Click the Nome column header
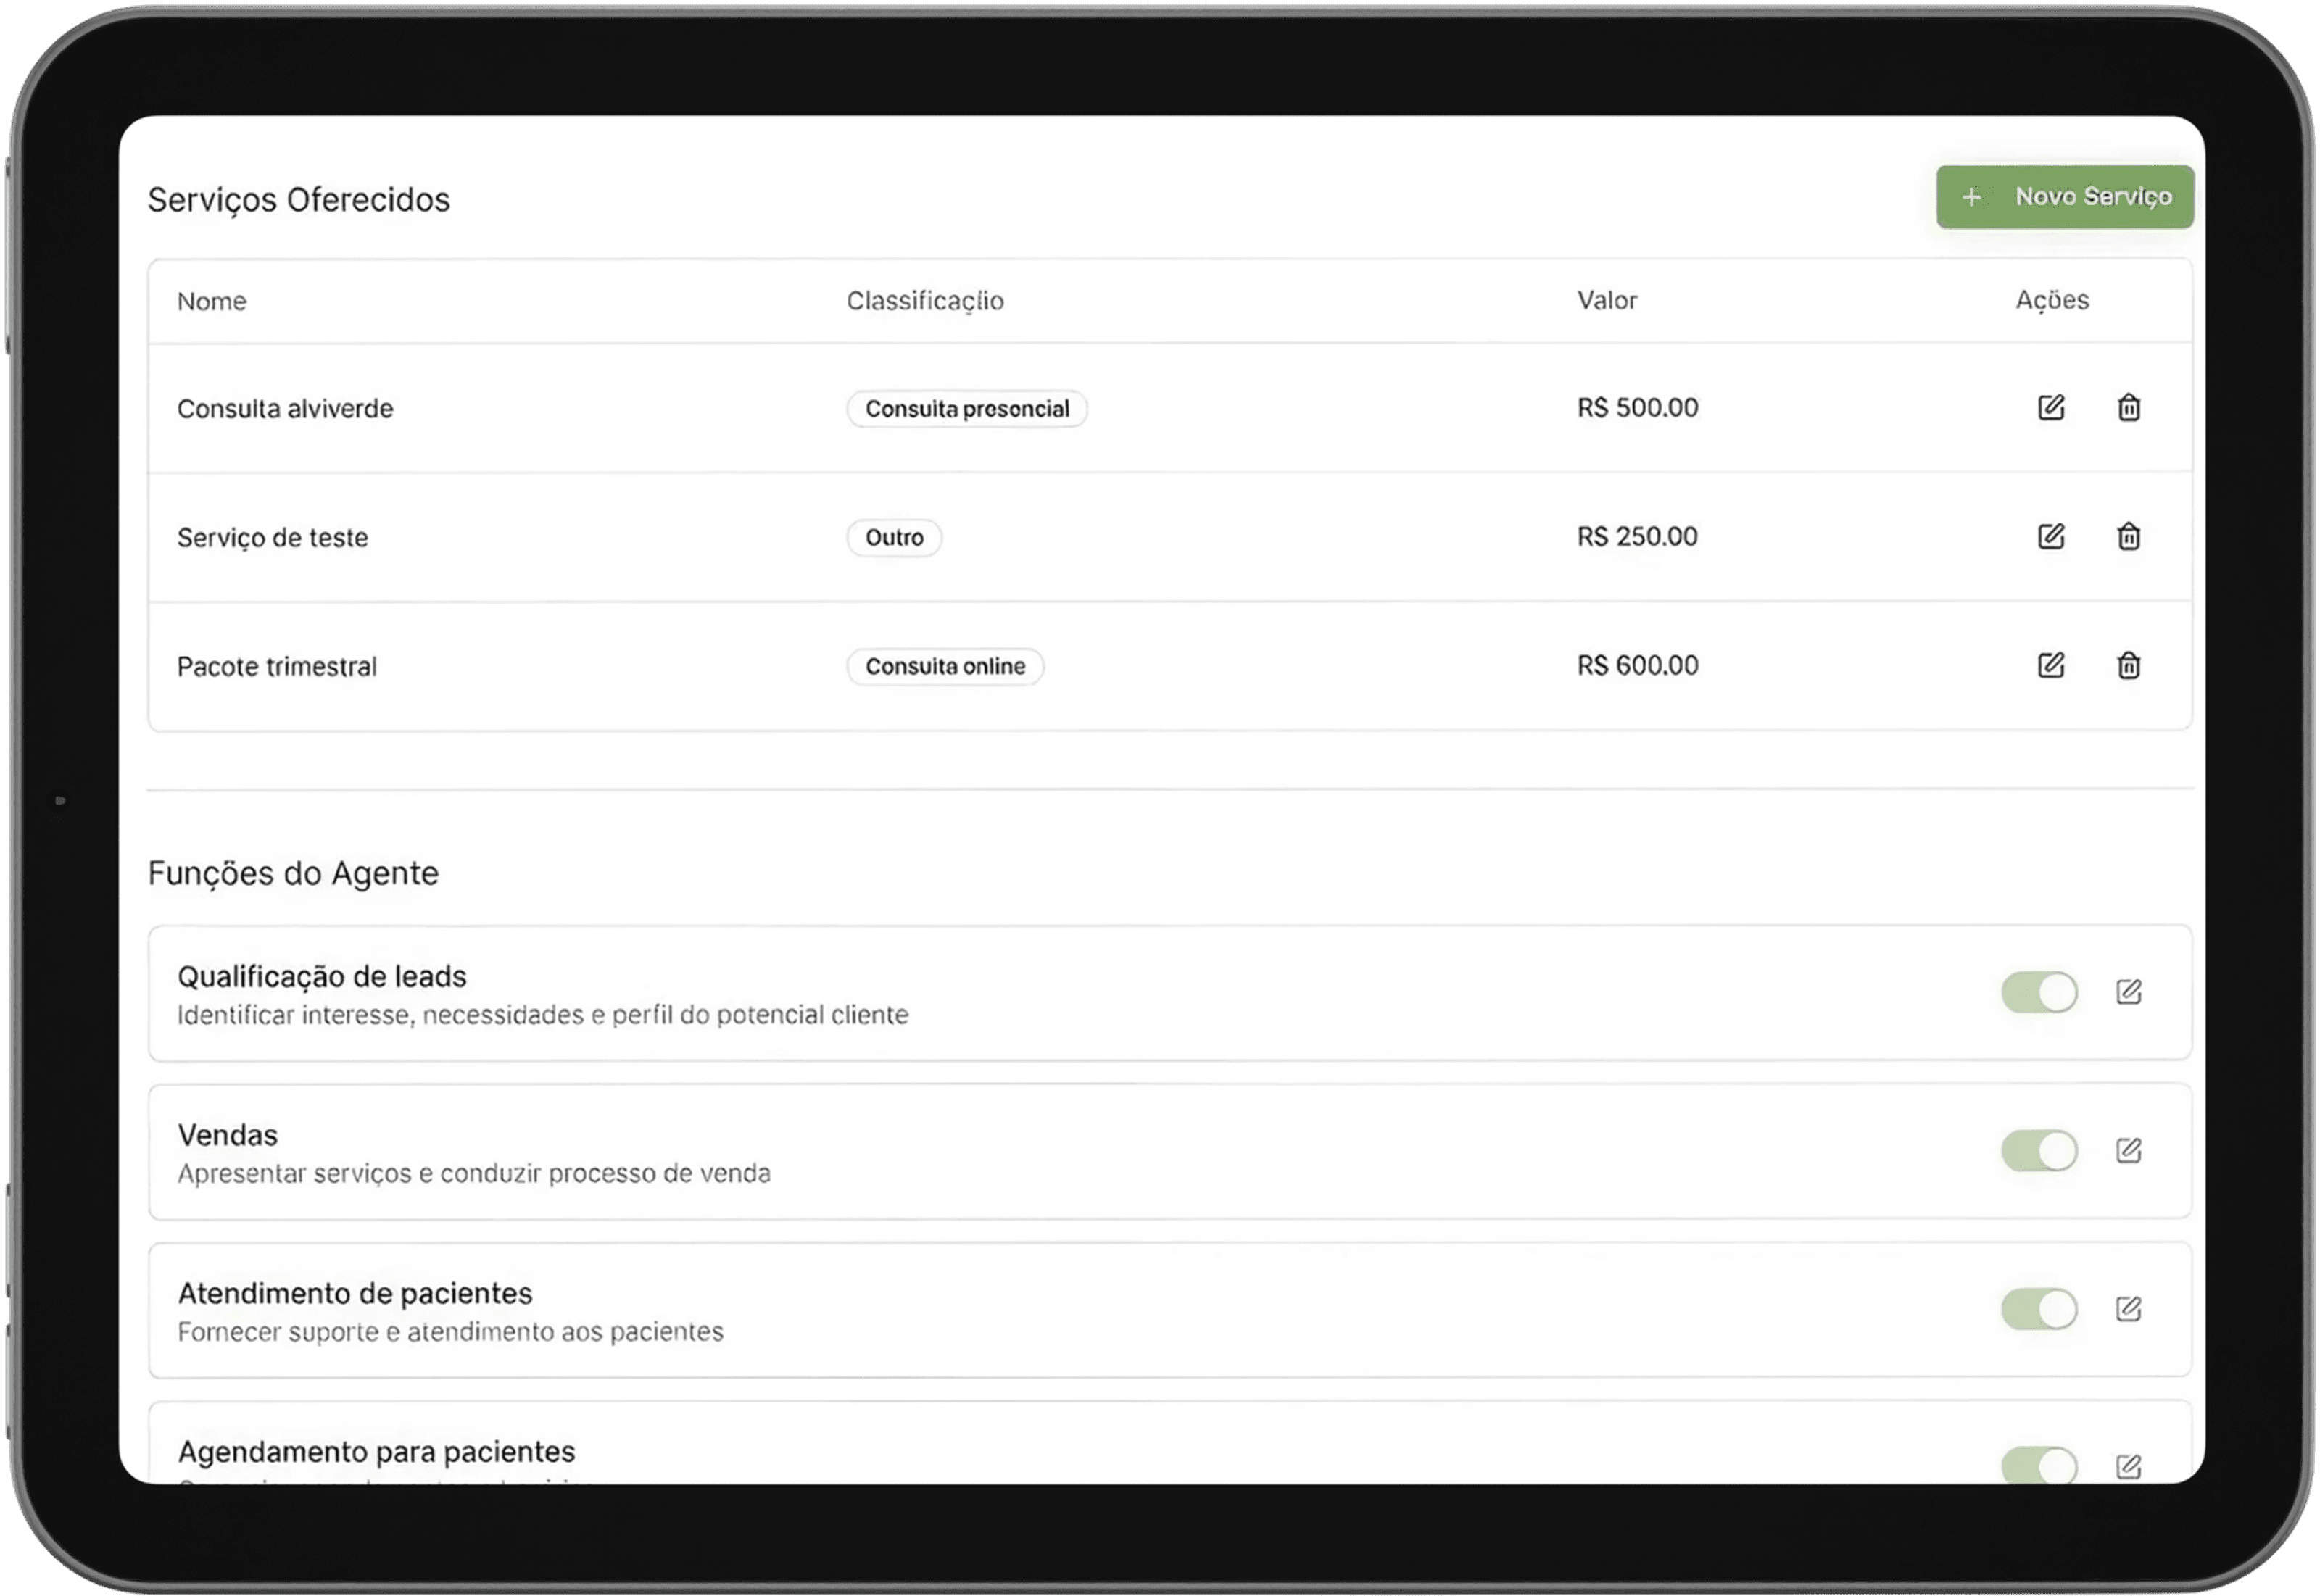 tap(211, 302)
